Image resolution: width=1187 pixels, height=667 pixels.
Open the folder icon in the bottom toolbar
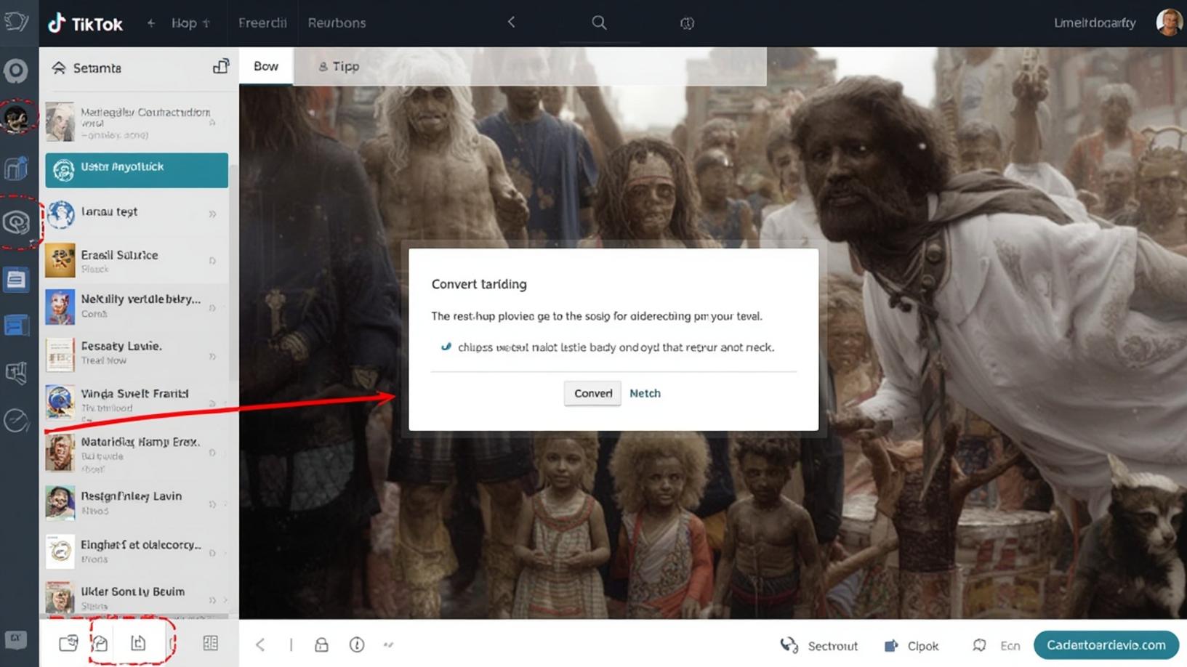pyautogui.click(x=70, y=643)
